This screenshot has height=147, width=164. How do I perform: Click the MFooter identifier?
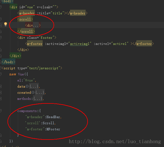point(53,129)
